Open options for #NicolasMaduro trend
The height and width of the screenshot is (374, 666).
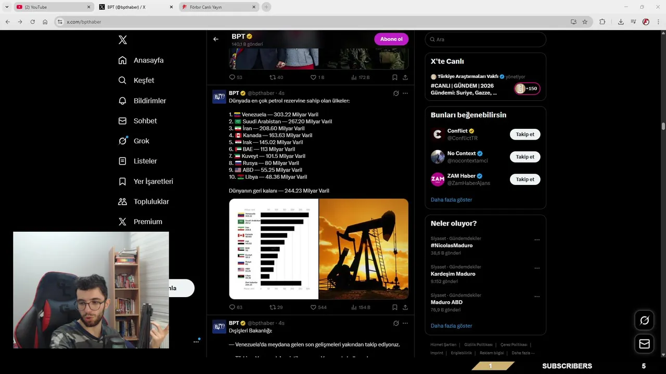point(537,240)
